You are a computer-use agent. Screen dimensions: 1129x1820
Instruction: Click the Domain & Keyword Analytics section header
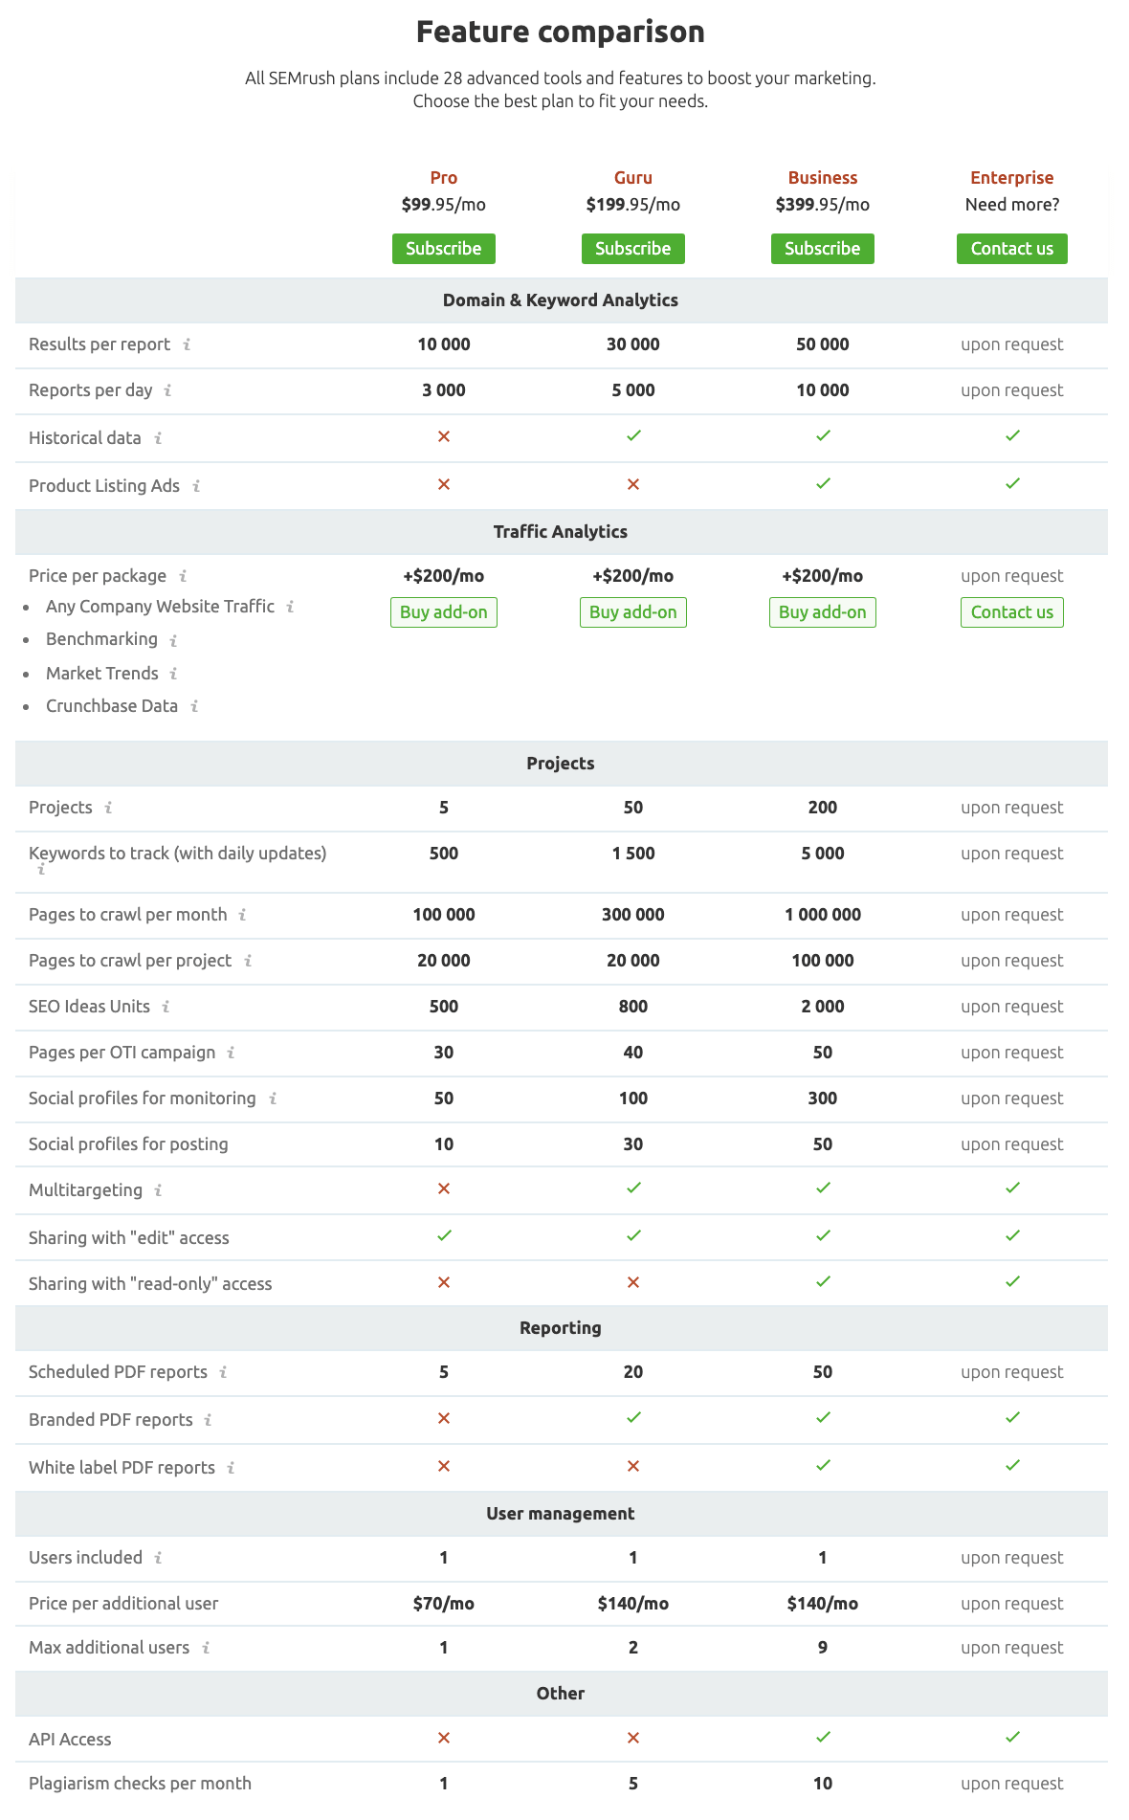click(x=561, y=300)
